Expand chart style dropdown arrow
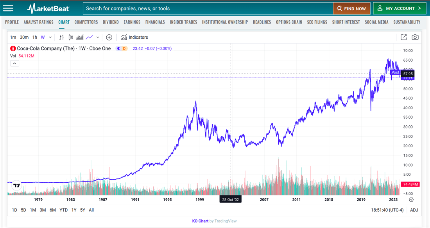Image resolution: width=430 pixels, height=228 pixels. (x=98, y=37)
